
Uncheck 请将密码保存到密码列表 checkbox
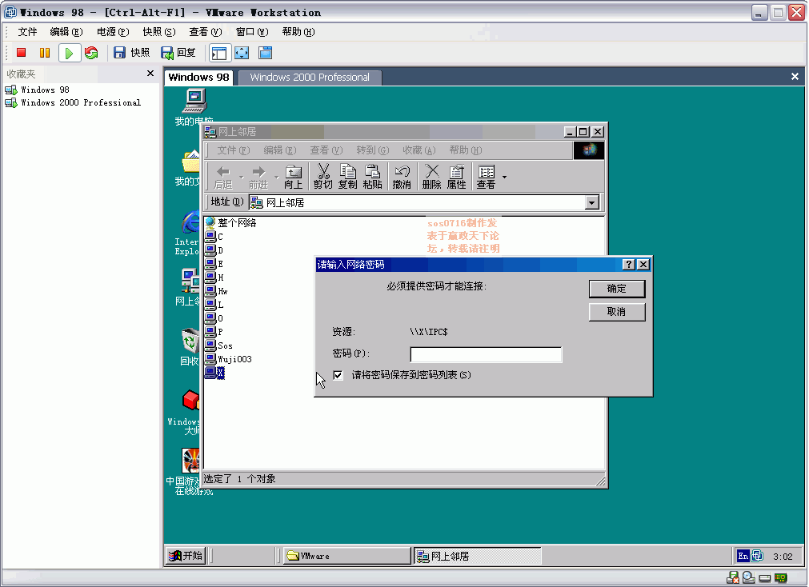pos(338,375)
